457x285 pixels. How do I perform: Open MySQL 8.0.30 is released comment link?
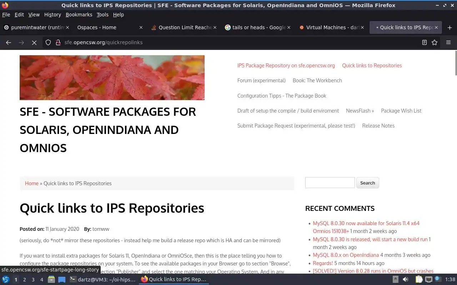370,239
